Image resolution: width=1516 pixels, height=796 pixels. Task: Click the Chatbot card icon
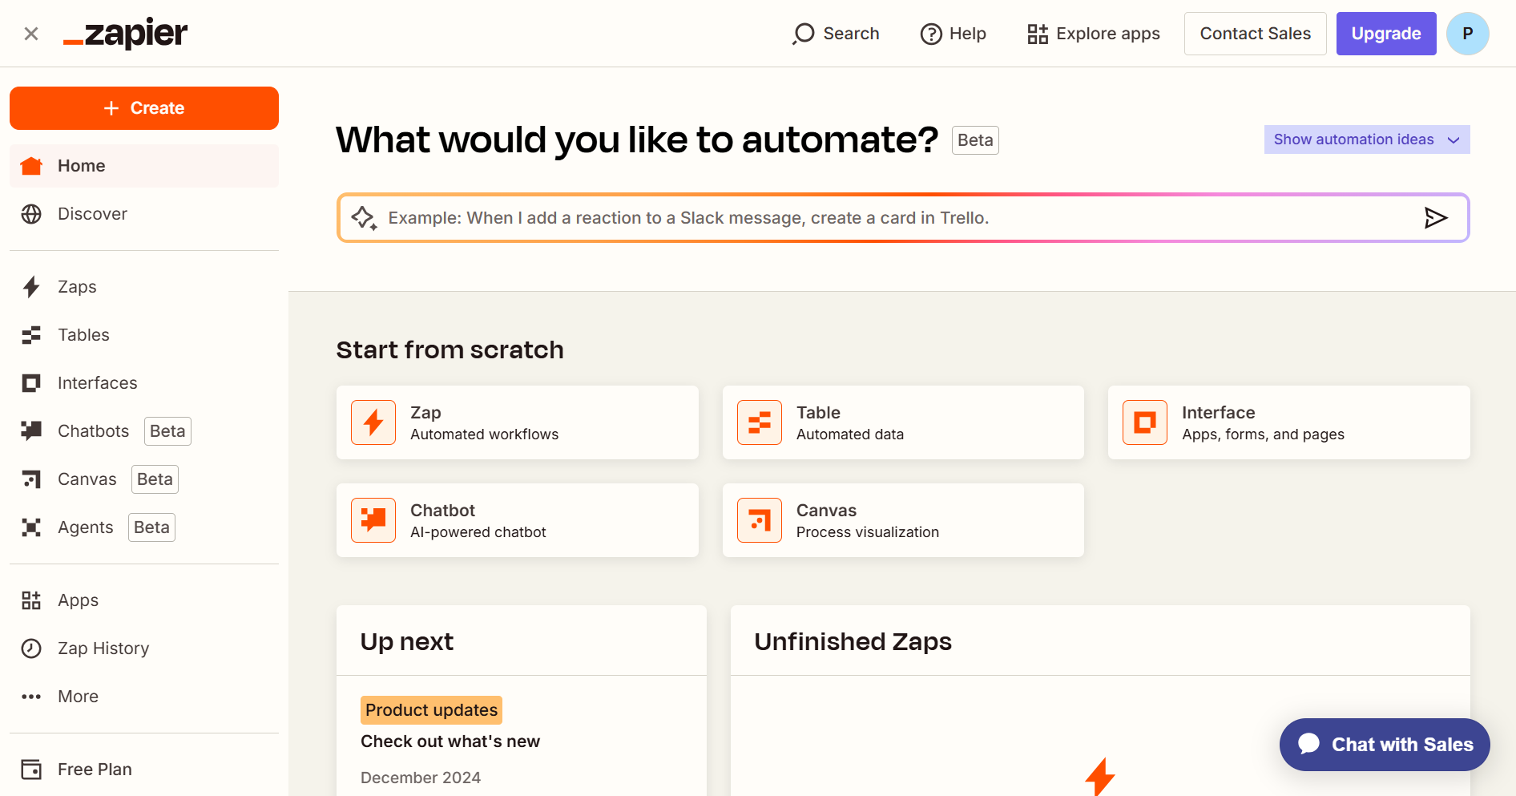tap(373, 520)
